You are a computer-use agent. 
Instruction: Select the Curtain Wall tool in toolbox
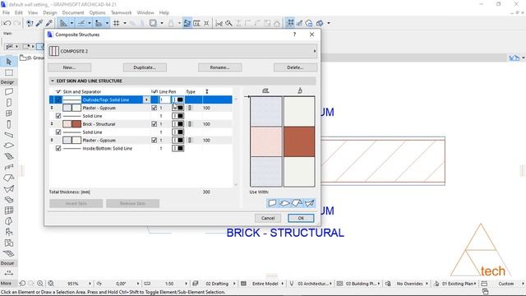[9, 210]
